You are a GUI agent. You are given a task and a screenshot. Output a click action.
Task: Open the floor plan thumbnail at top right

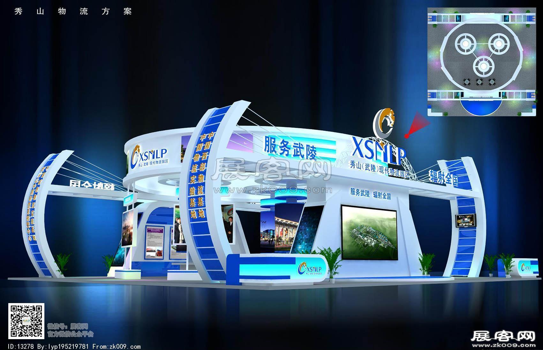(x=482, y=62)
